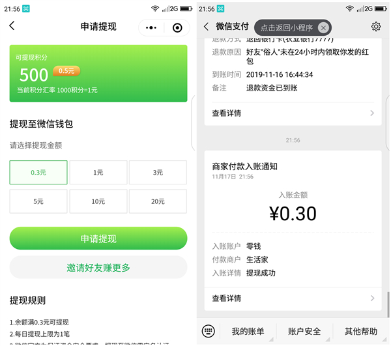Click the chat scrollbar on right edge
The width and height of the screenshot is (391, 346).
pyautogui.click(x=388, y=304)
